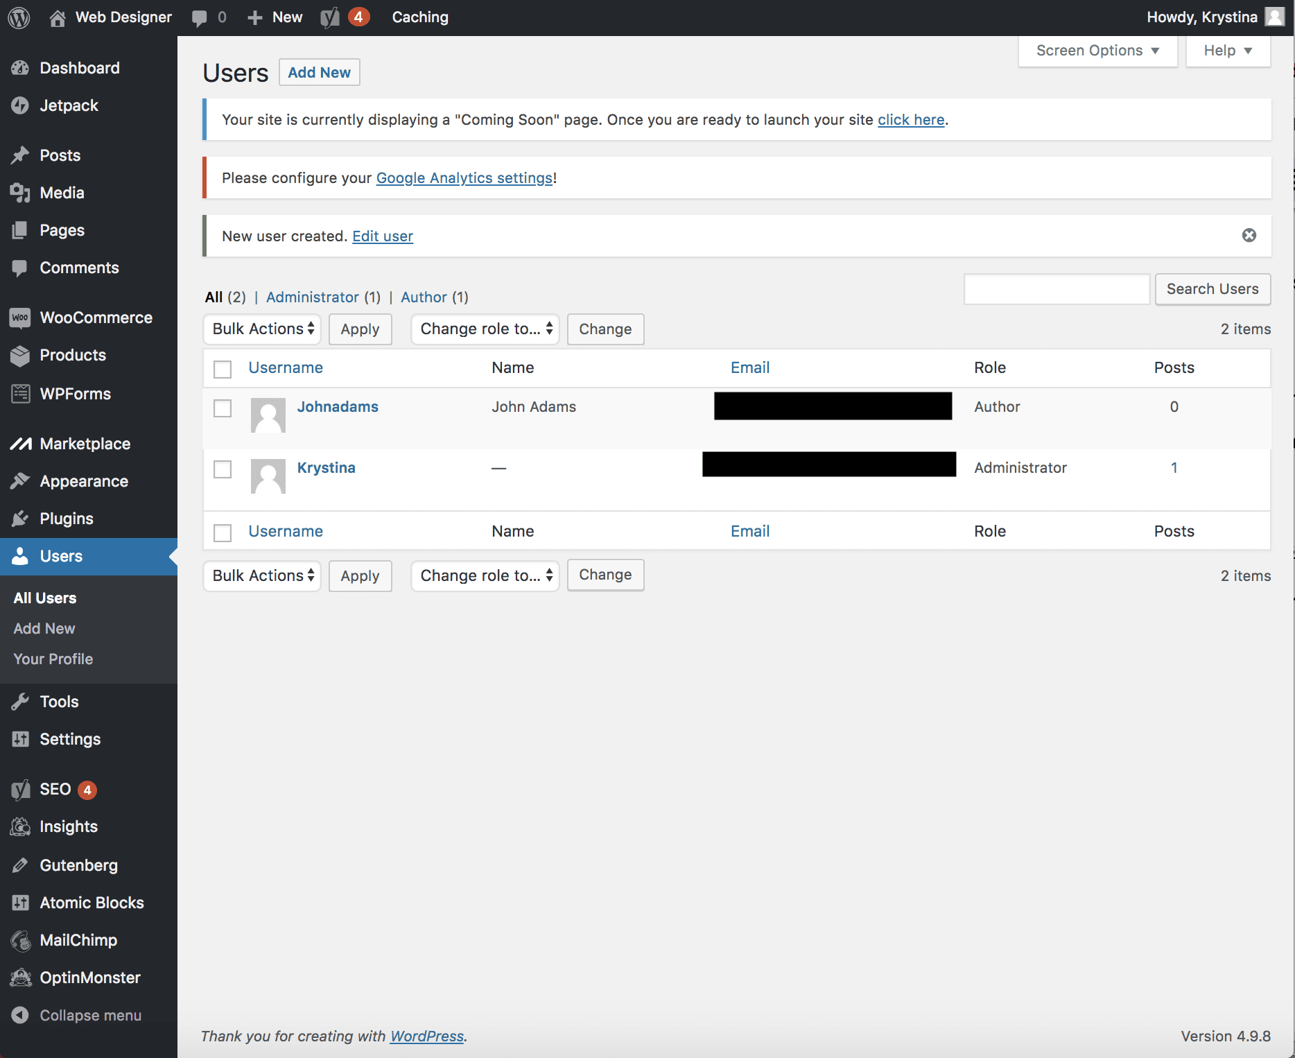Toggle the select-all checkbox in table header
Screen dimensions: 1295x1058
[x=223, y=369]
